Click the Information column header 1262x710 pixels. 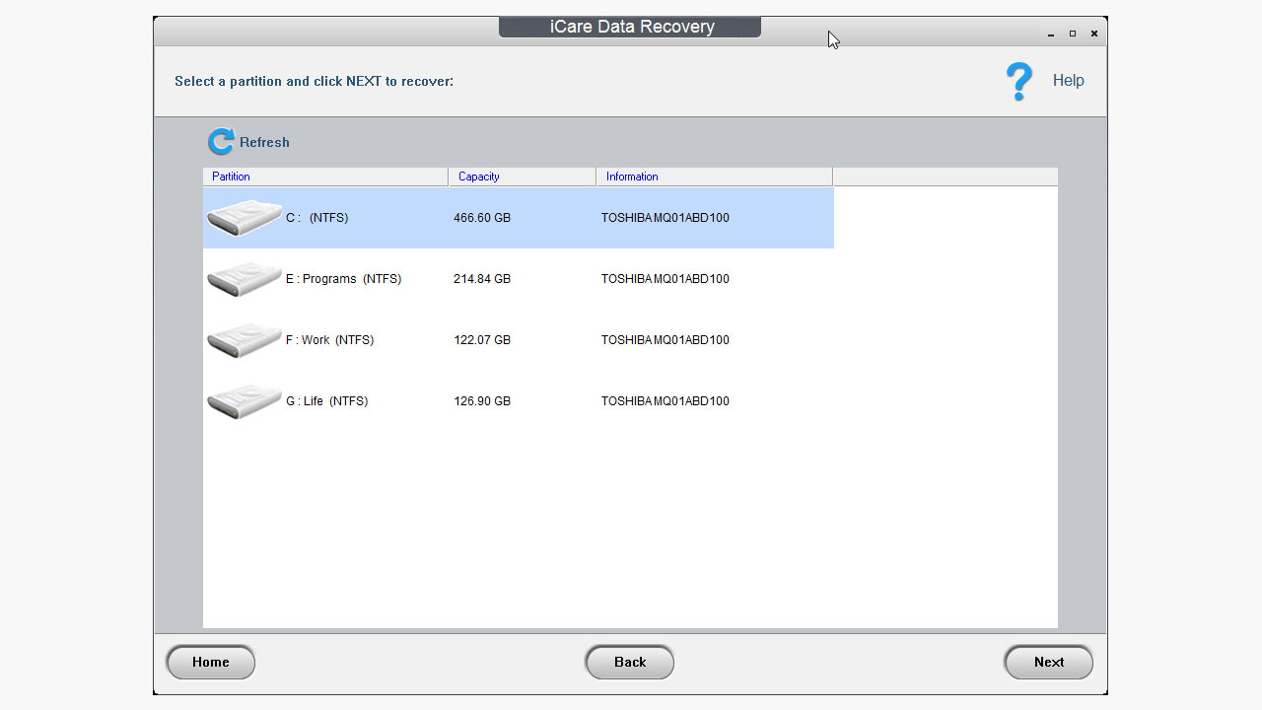tap(715, 177)
